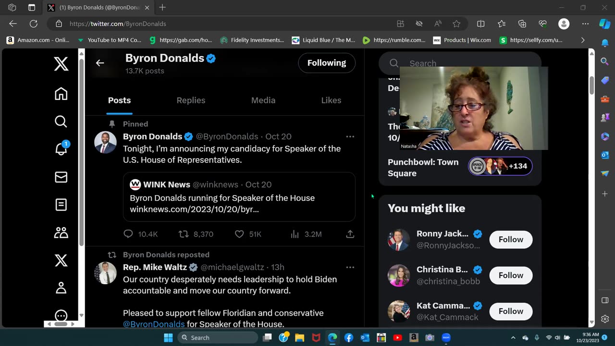Viewport: 615px width, 346px height.
Task: Click the Following button
Action: 327,63
